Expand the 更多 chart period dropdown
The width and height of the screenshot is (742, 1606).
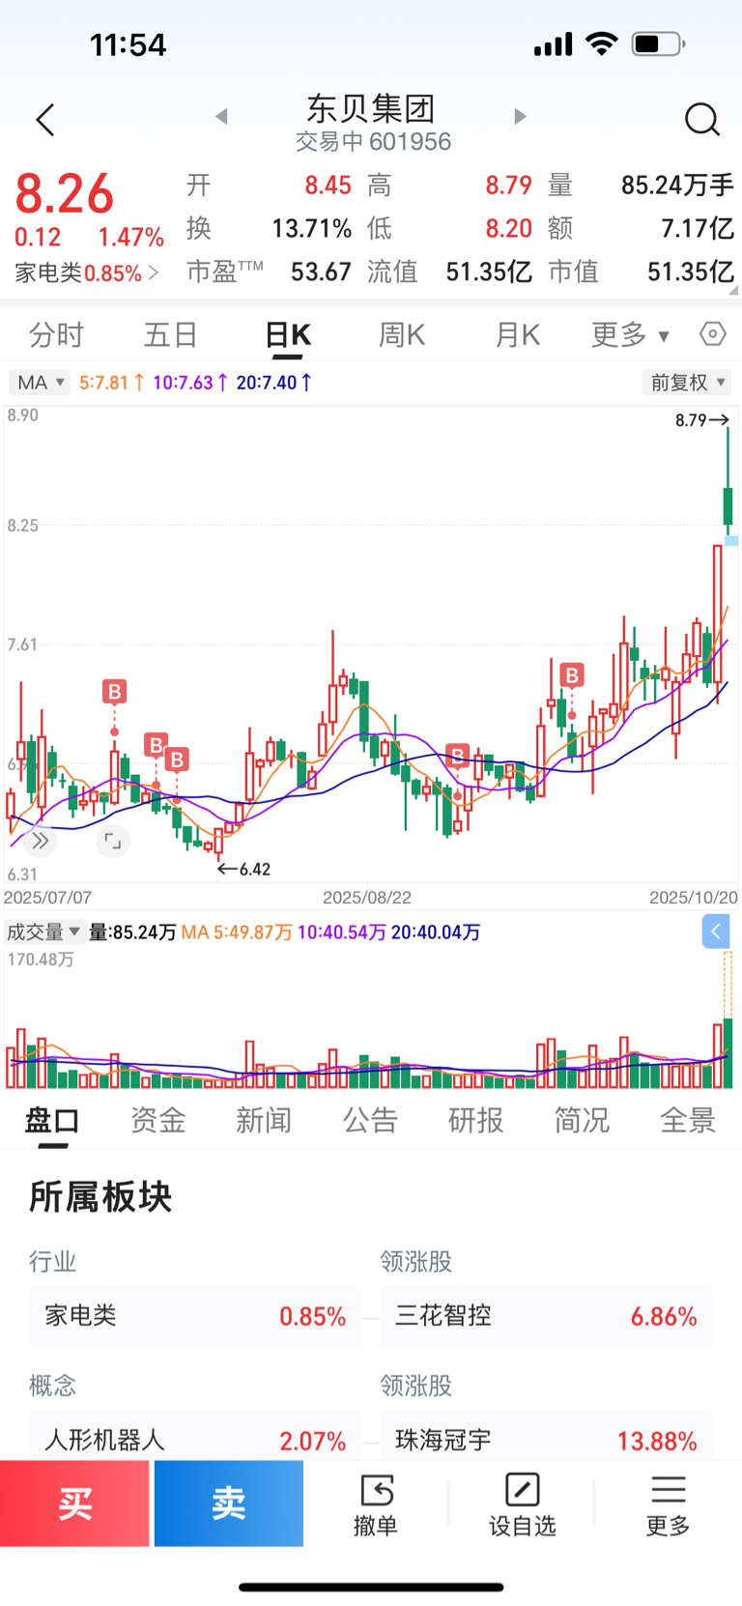(630, 335)
